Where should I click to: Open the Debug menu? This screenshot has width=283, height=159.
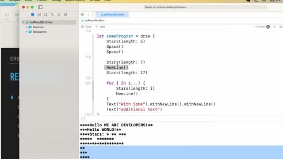pyautogui.click(x=56, y=1)
